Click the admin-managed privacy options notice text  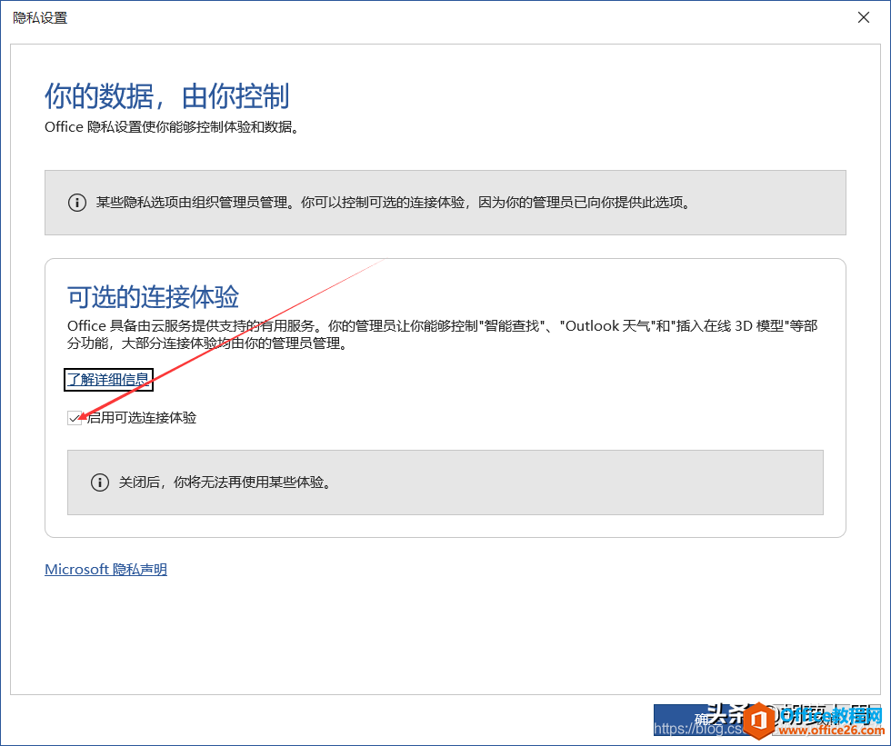coord(393,203)
